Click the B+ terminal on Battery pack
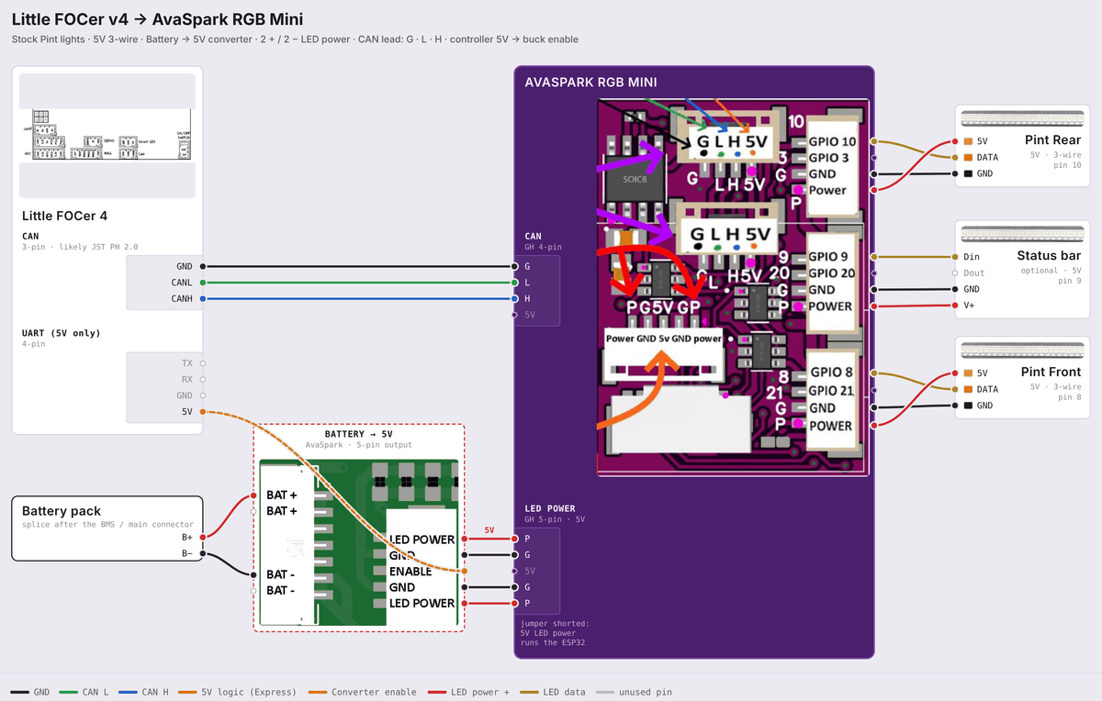 tap(202, 537)
